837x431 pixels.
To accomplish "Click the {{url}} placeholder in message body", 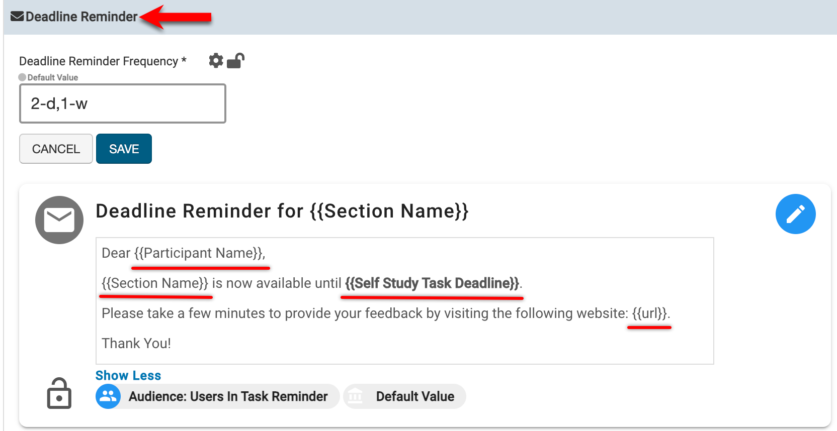I will coord(649,313).
